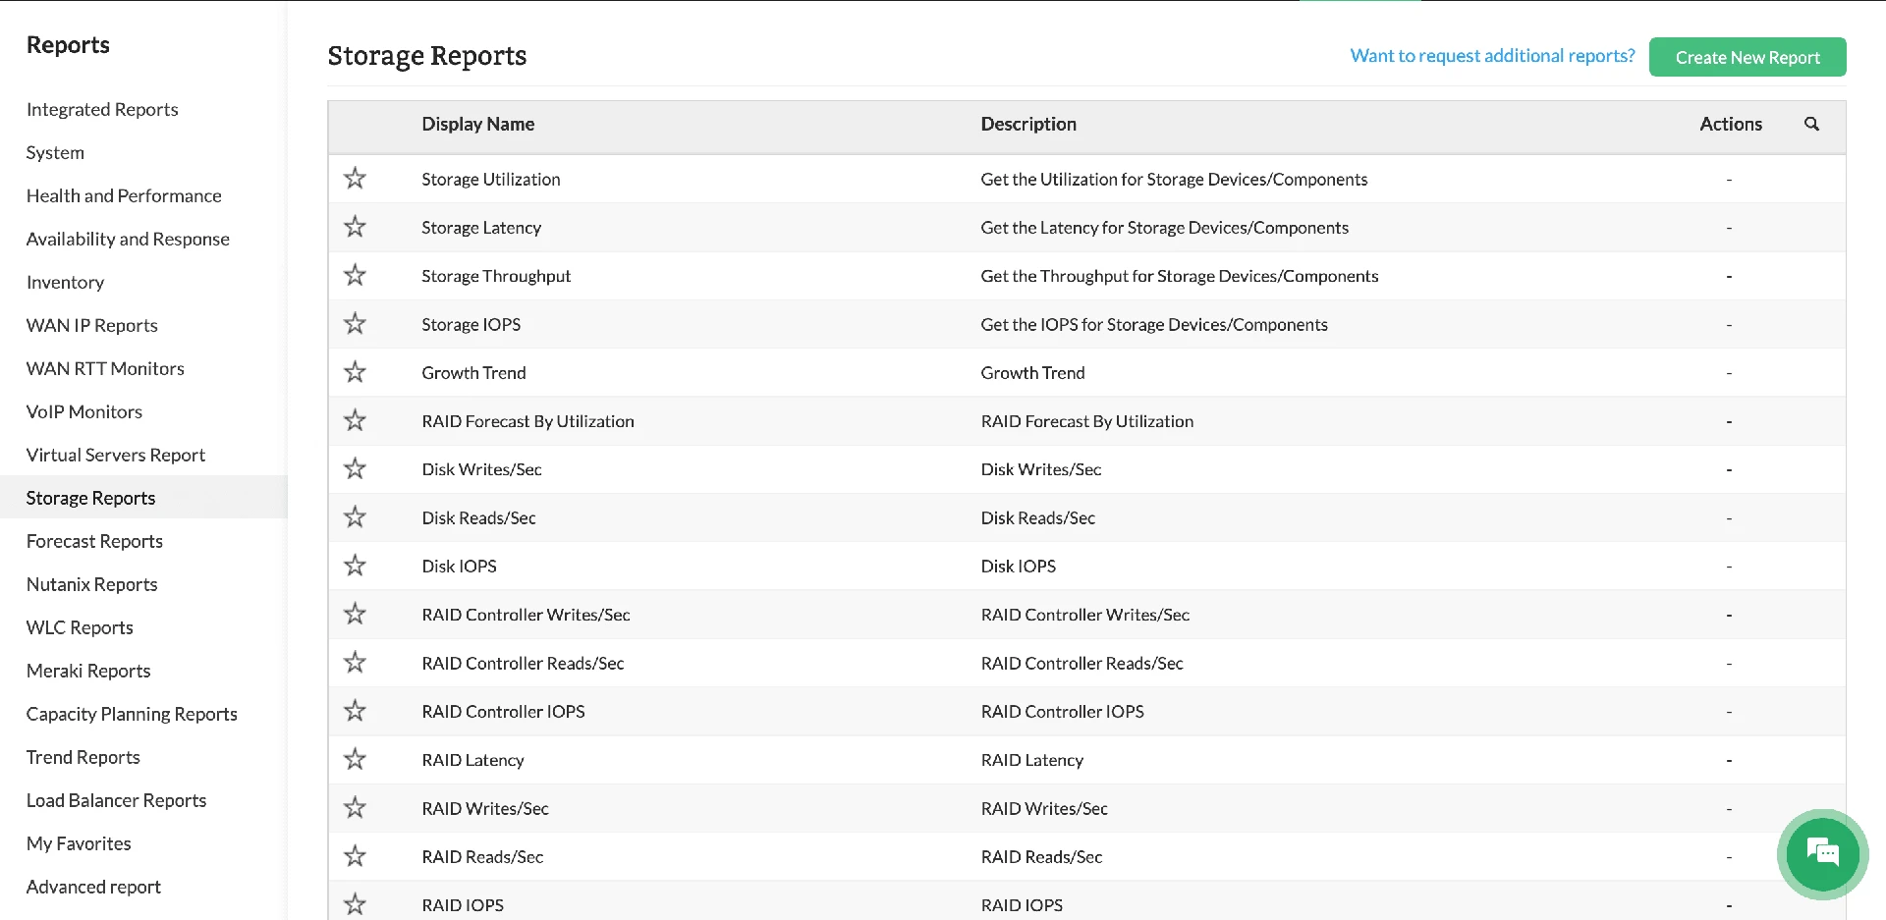
Task: Star the Disk Reads/Sec report
Action: click(x=354, y=515)
